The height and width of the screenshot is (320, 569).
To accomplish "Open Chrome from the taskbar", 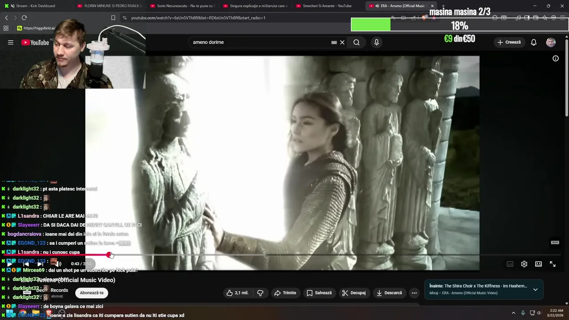I will tap(23, 313).
